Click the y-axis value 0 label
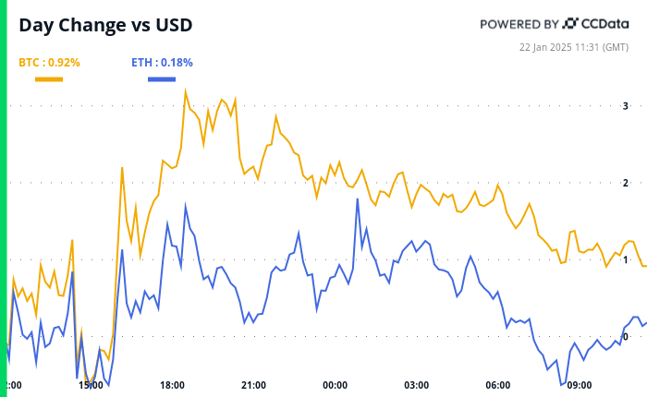The image size is (647, 397). (626, 337)
